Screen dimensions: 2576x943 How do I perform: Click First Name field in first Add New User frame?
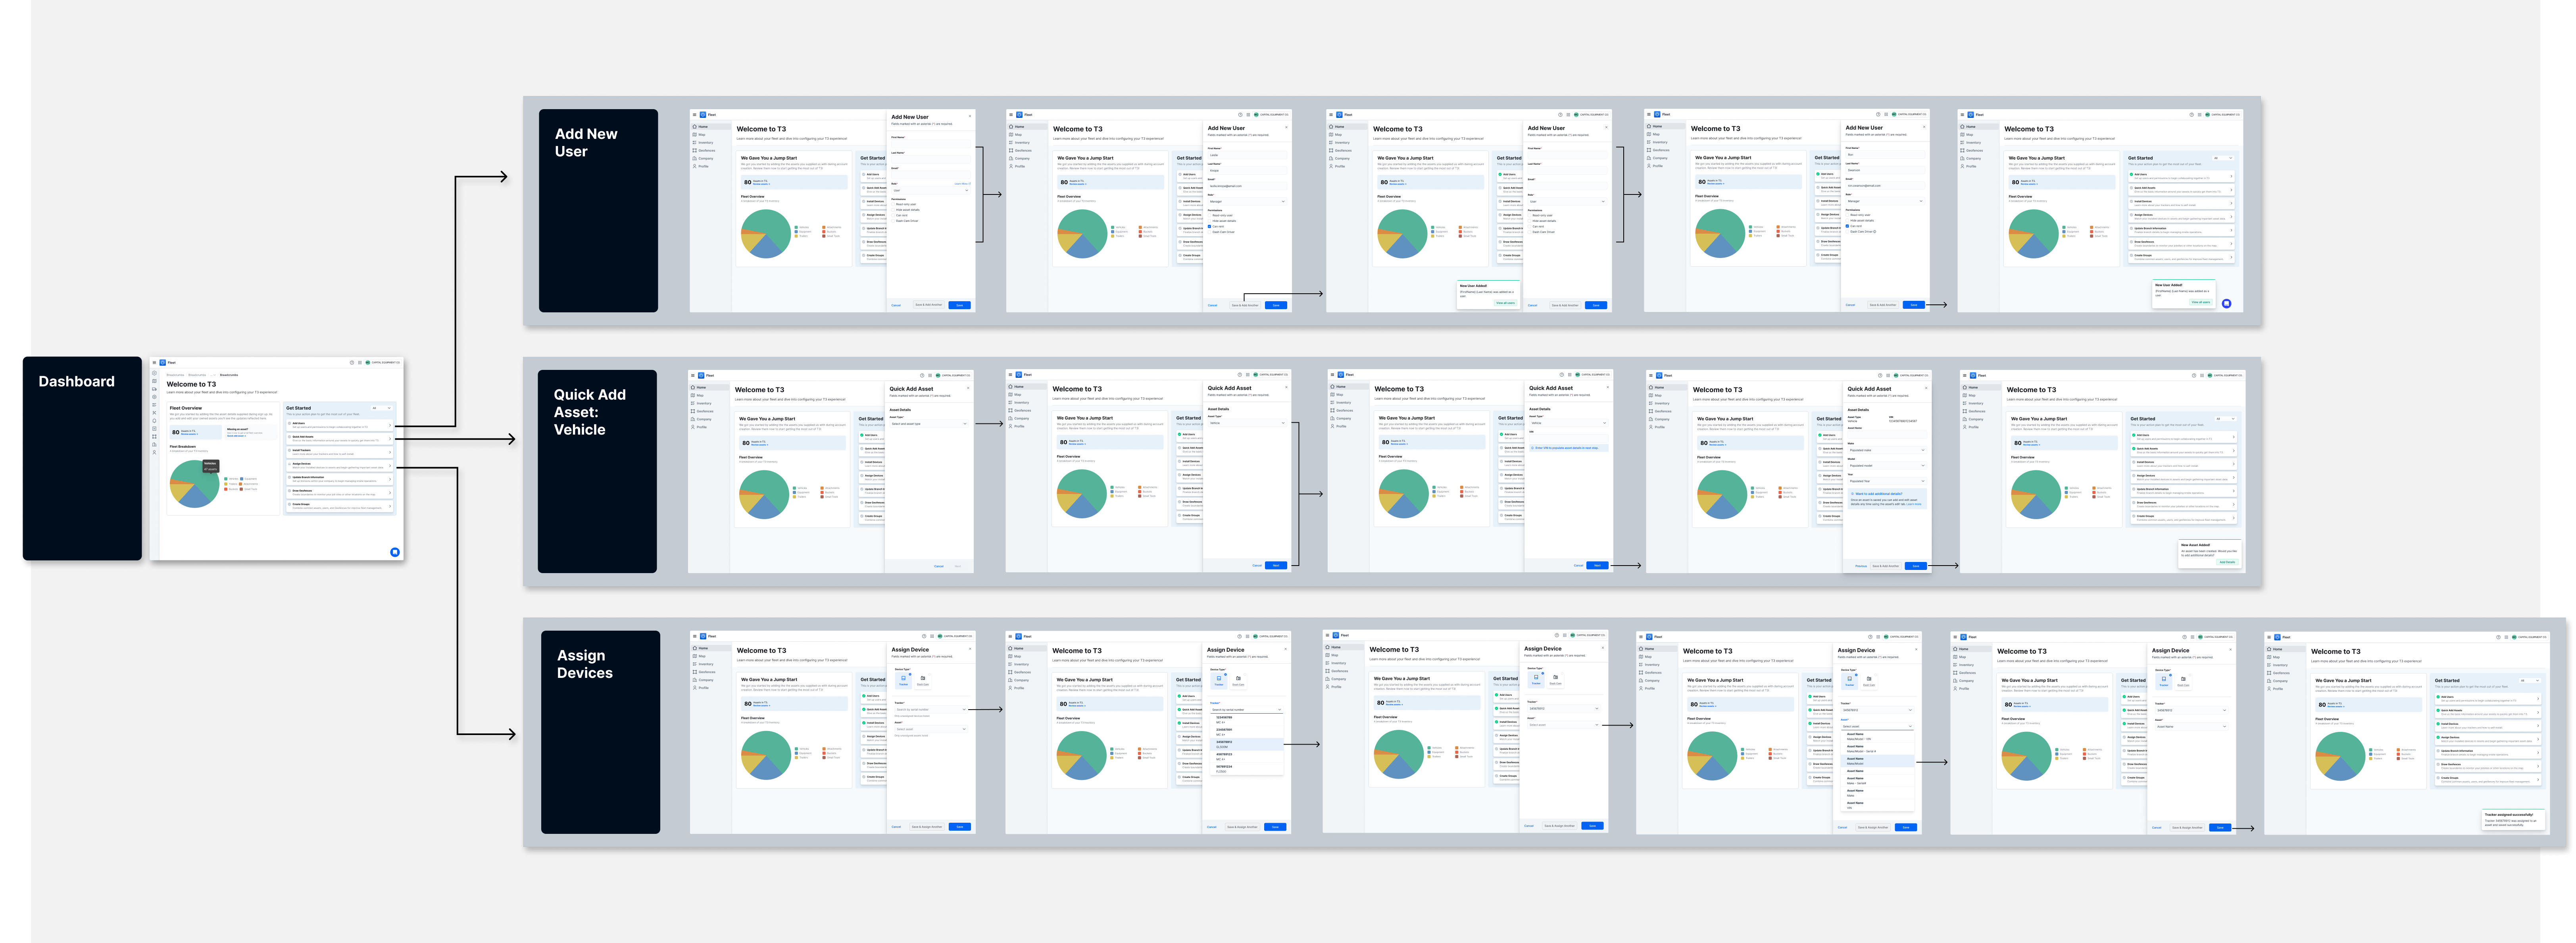[931, 144]
